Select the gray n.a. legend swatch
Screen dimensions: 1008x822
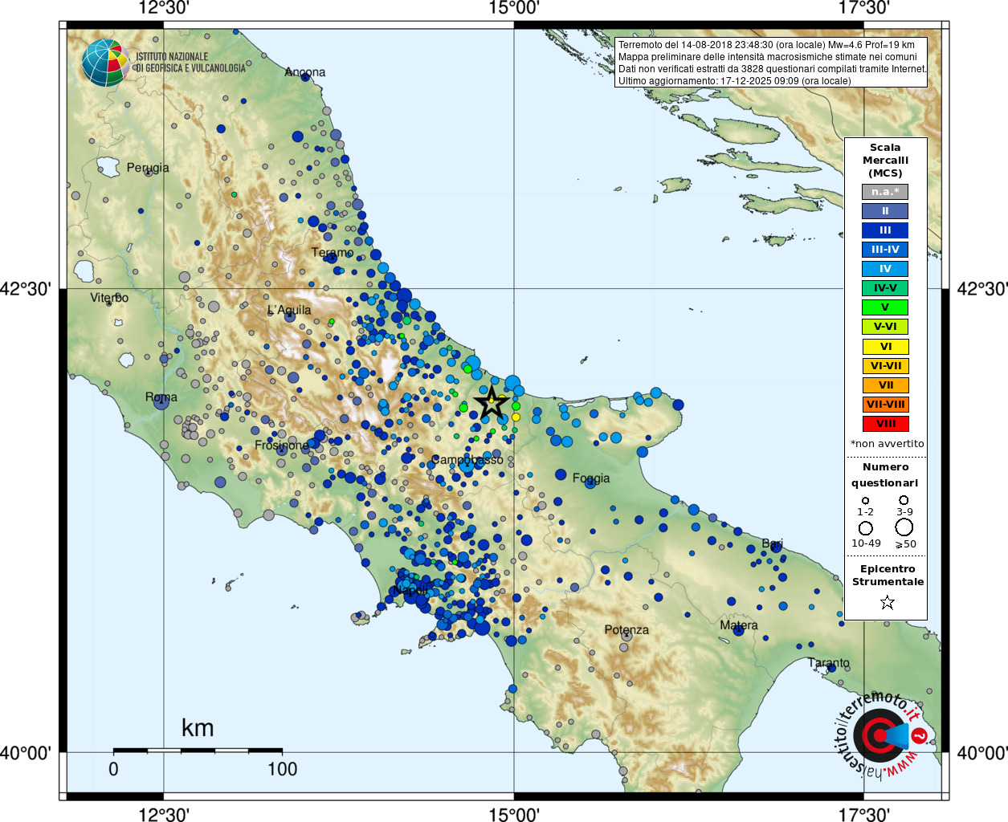[x=885, y=192]
